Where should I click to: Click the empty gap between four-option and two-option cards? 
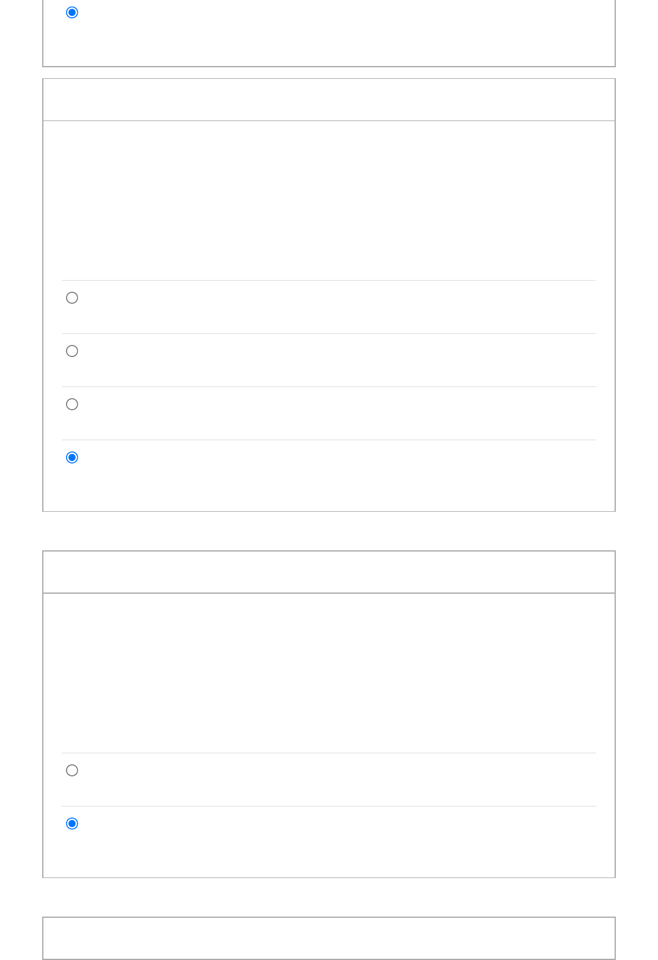(x=329, y=531)
